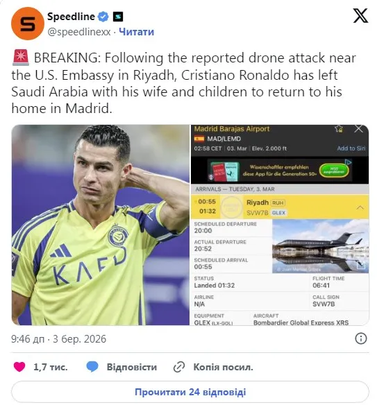Image resolution: width=377 pixels, height=405 pixels.
Task: Click the 1,7 тис. likes count
Action: tap(51, 367)
